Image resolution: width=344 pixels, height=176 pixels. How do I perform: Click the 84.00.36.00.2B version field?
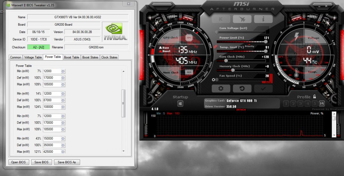82,32
